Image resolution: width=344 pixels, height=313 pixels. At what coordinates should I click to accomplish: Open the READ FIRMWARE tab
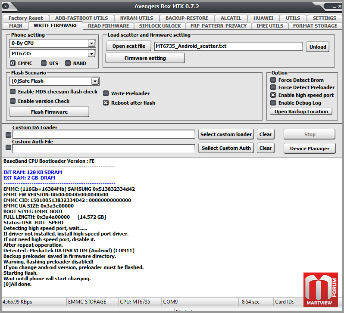[108, 26]
